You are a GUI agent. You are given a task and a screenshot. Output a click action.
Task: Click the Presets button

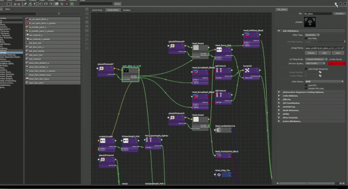click(339, 14)
